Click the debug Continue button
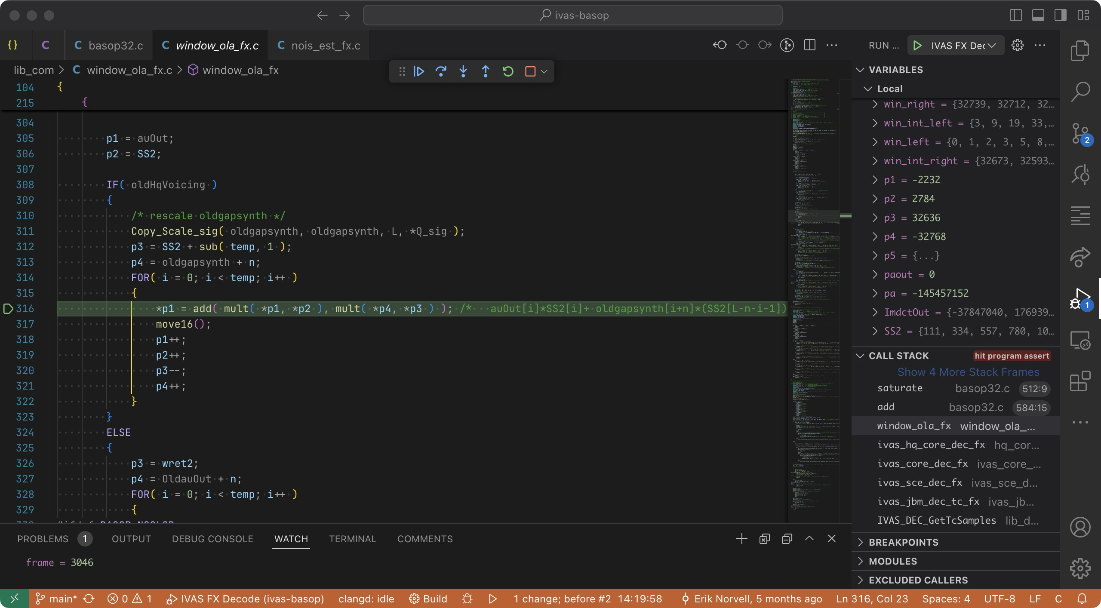 click(x=418, y=71)
